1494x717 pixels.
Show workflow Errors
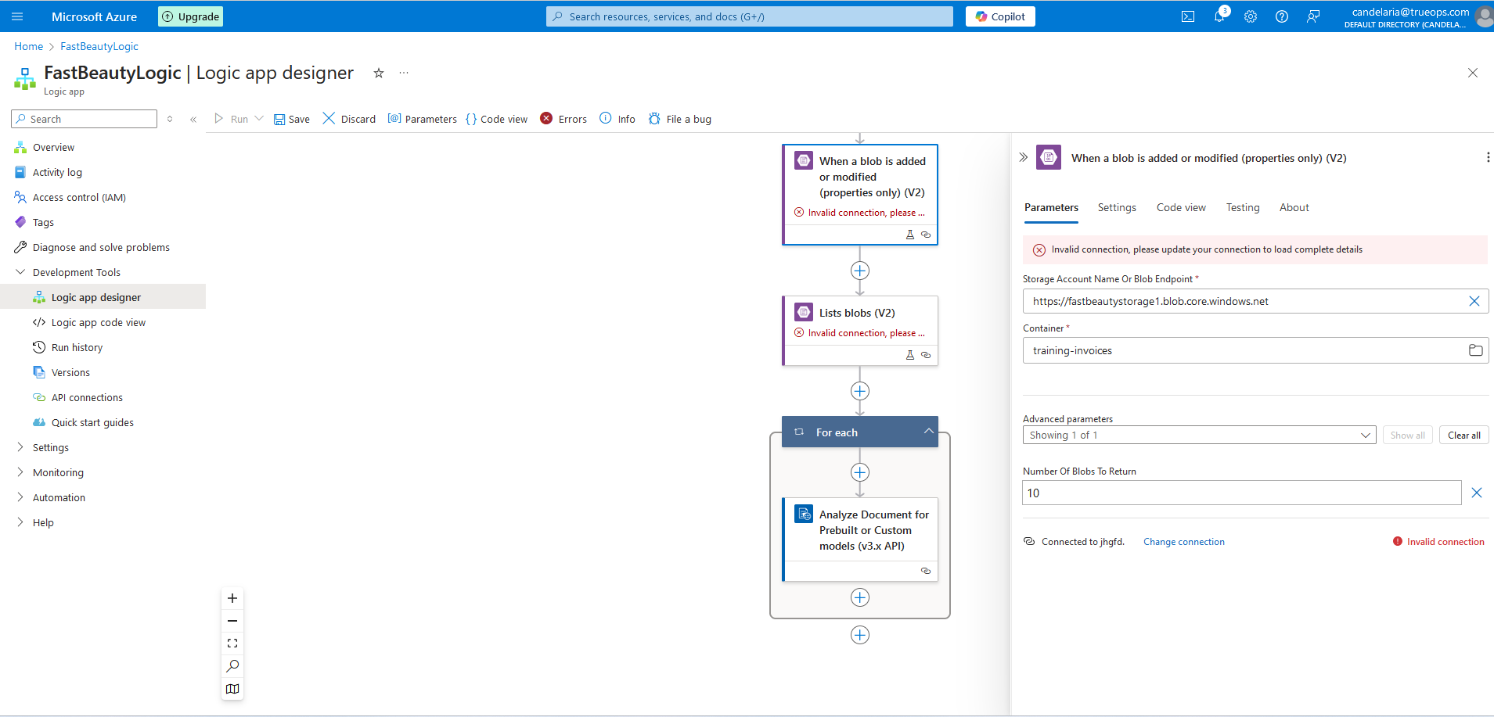point(563,119)
